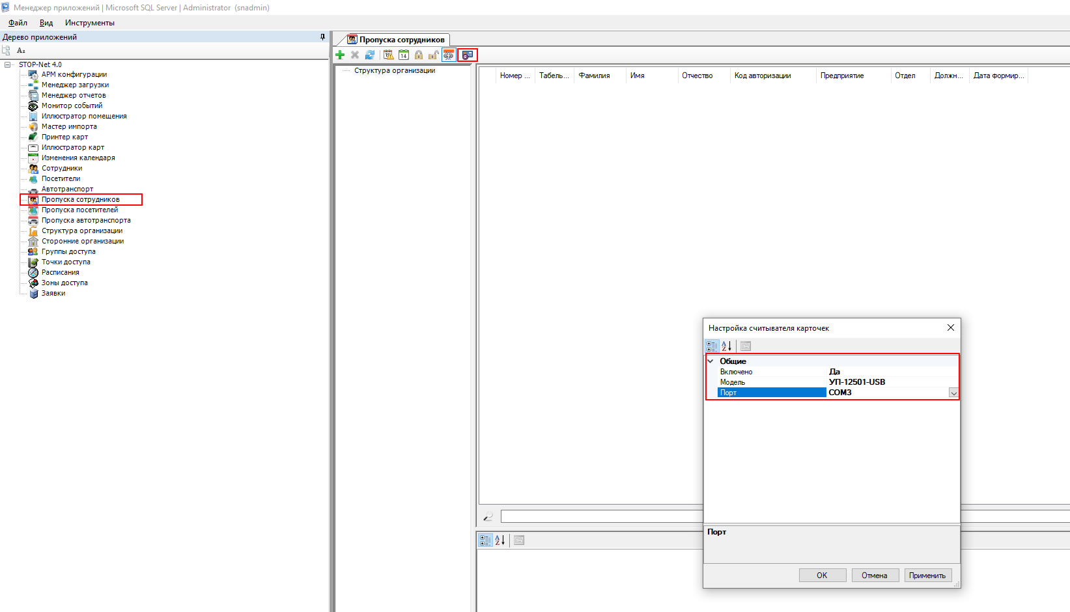
Task: Select Структура организации in application tree
Action: 82,230
